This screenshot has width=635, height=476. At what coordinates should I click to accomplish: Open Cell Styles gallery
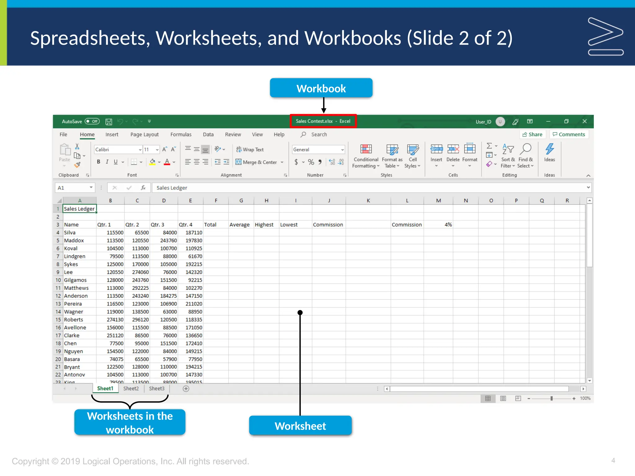tap(413, 156)
